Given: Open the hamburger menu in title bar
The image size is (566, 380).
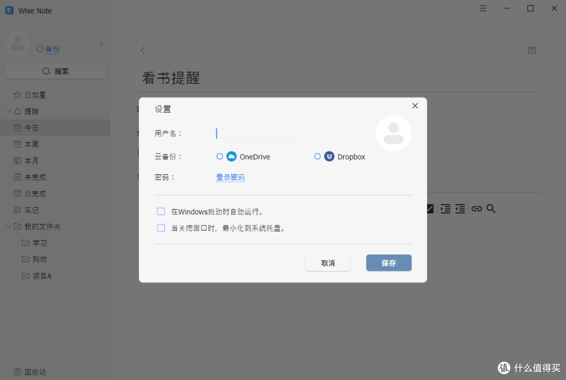Looking at the screenshot, I should (483, 8).
